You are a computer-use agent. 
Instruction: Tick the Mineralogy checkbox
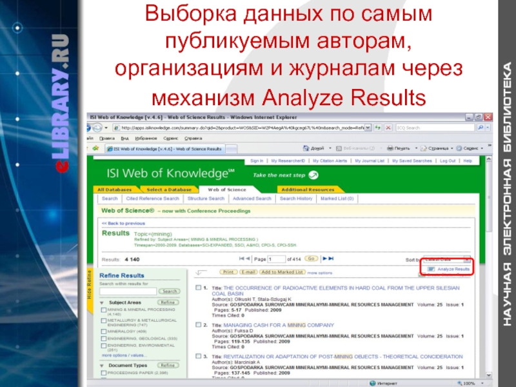pyautogui.click(x=104, y=332)
